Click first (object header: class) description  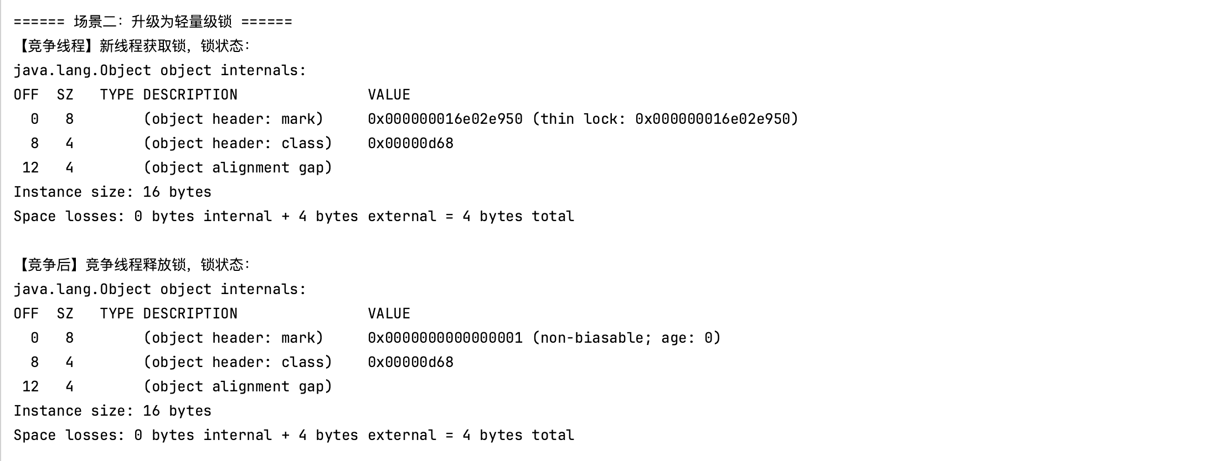point(238,143)
